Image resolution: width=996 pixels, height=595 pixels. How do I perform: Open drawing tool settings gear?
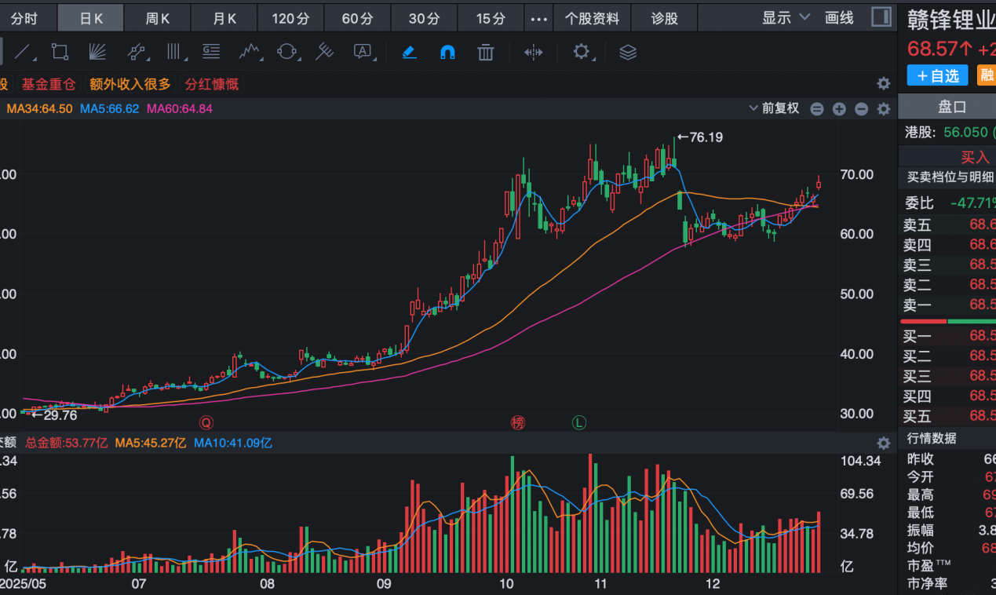(581, 53)
